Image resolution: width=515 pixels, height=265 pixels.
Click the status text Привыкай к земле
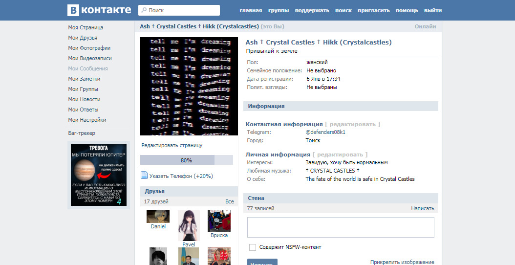tap(272, 51)
